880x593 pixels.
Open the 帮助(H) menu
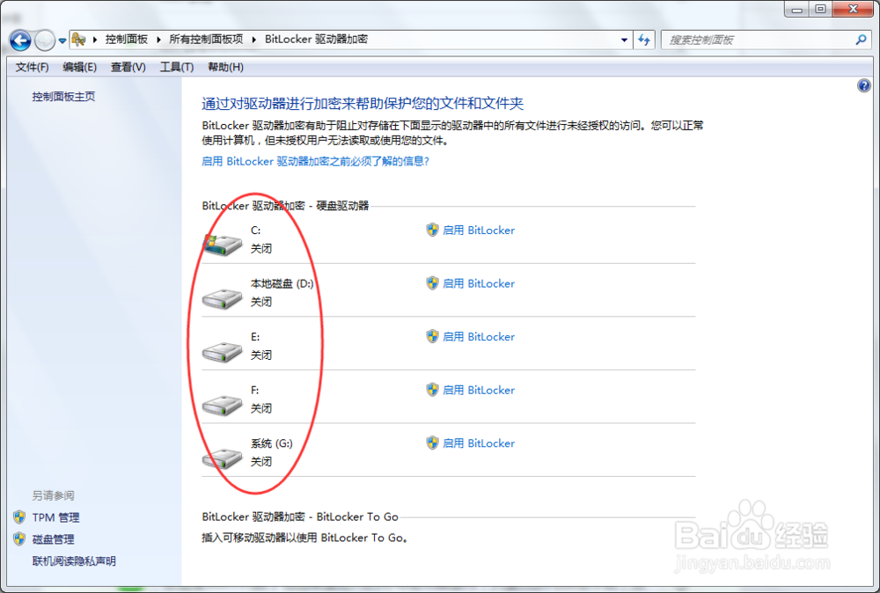[225, 68]
